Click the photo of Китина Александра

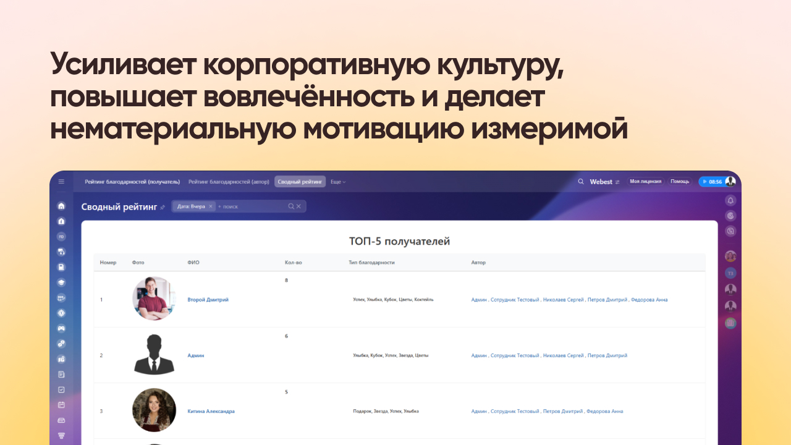154,410
